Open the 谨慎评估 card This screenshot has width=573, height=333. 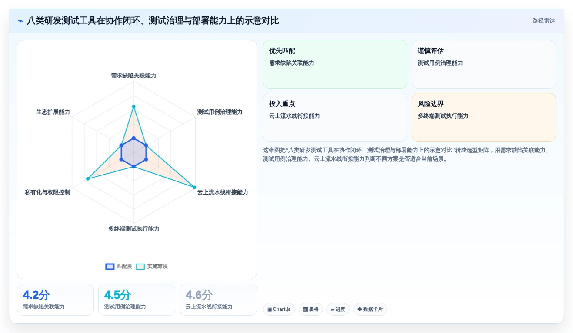[x=484, y=64]
